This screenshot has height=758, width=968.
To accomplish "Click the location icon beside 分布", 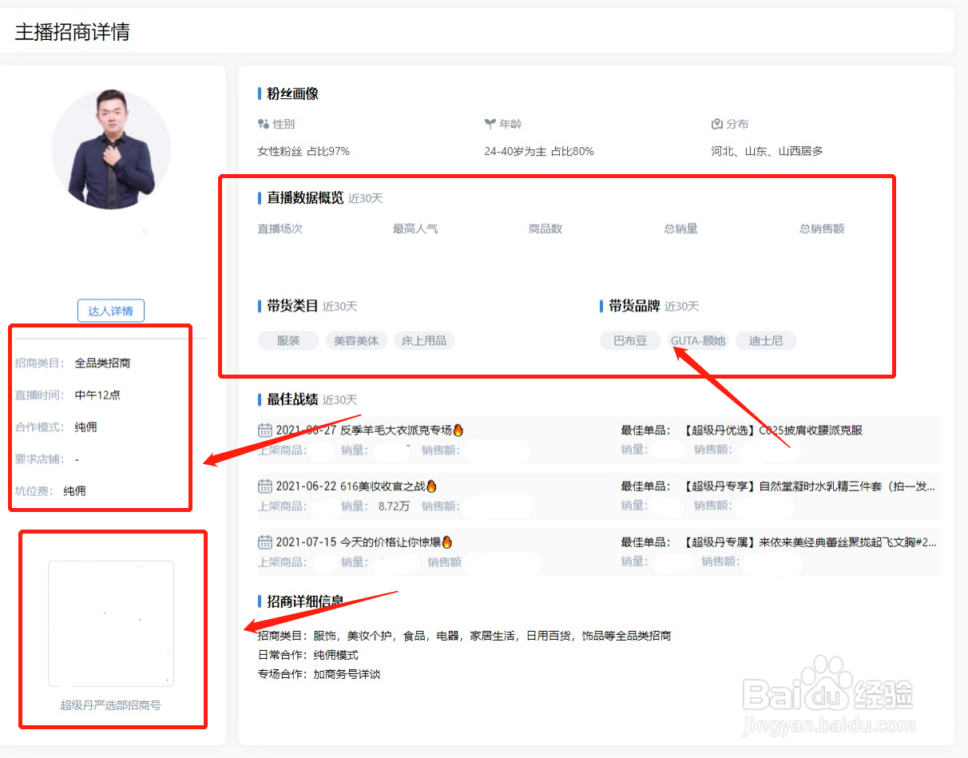I will pyautogui.click(x=716, y=123).
